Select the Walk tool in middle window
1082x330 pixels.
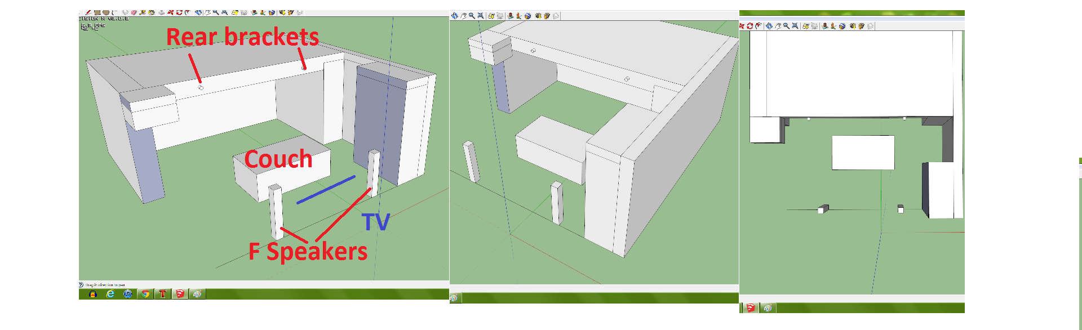pyautogui.click(x=519, y=16)
